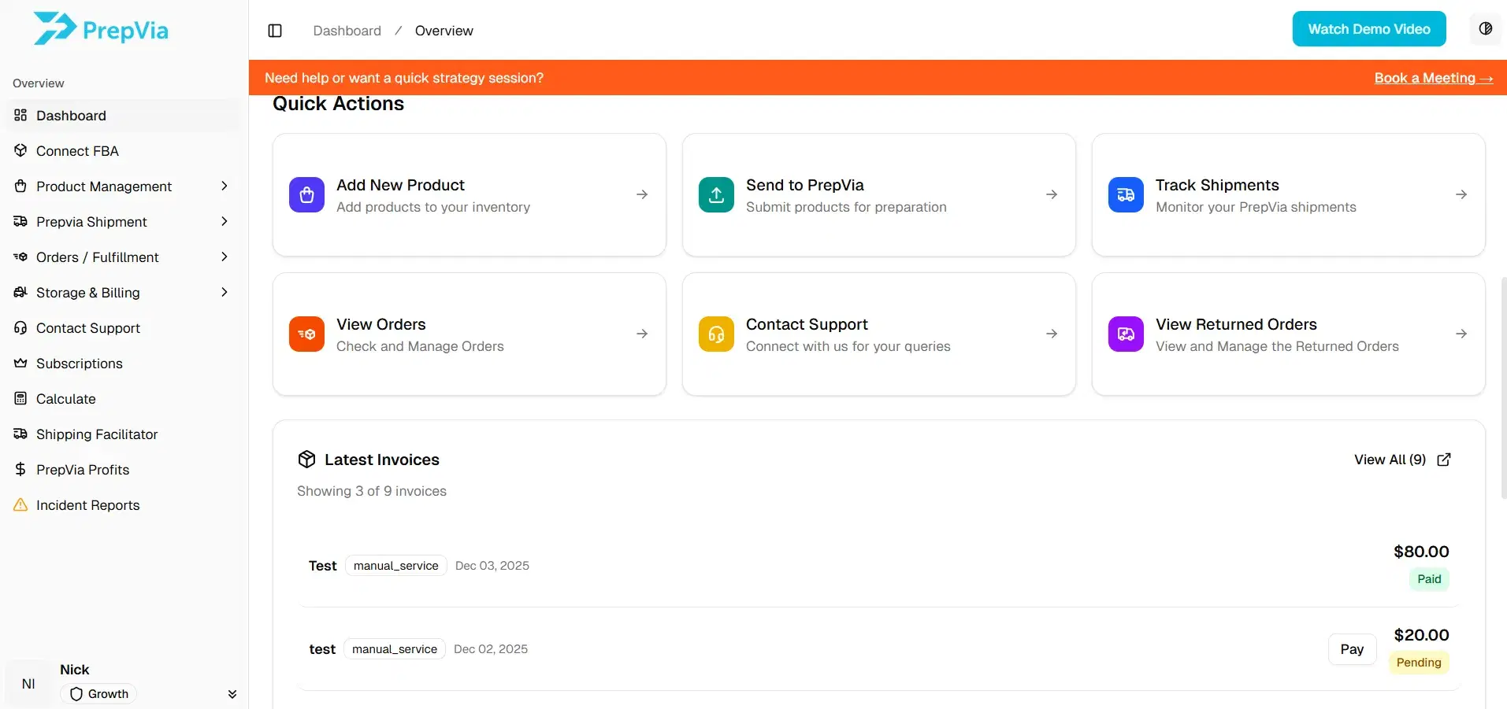Click Pay on the pending $20.00 invoice
Screen dimensions: 1507x709
point(1351,649)
